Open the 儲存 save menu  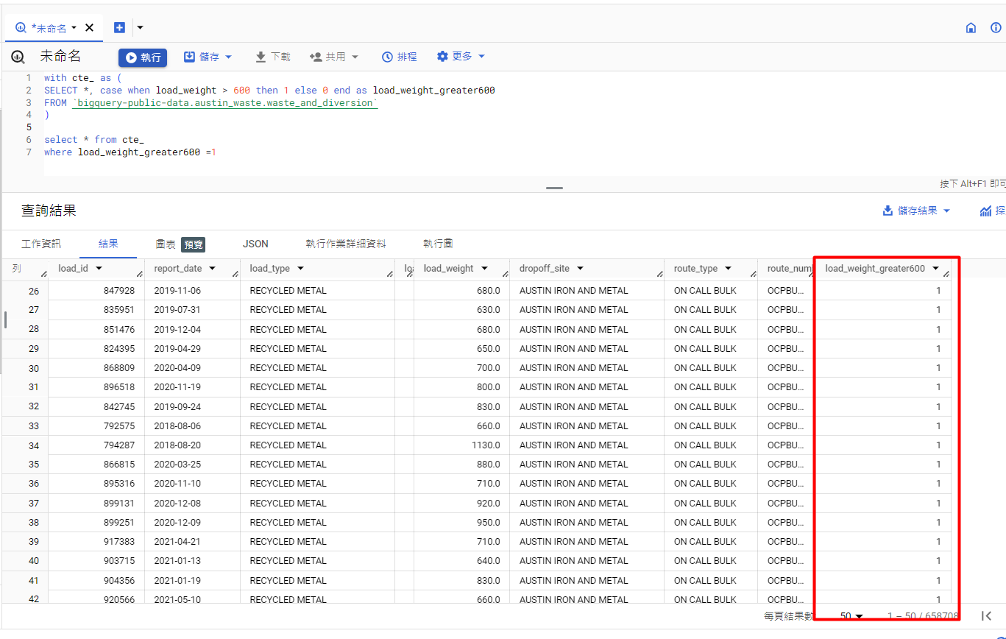coord(208,57)
